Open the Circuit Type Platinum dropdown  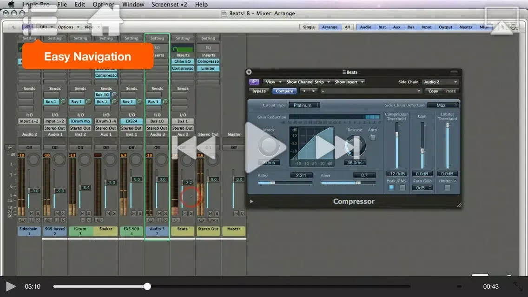304,106
